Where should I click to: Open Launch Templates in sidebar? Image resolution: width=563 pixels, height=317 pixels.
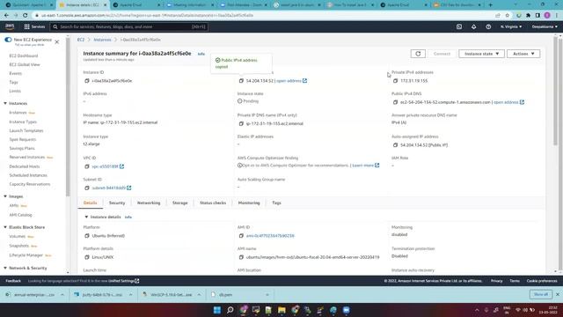click(26, 131)
